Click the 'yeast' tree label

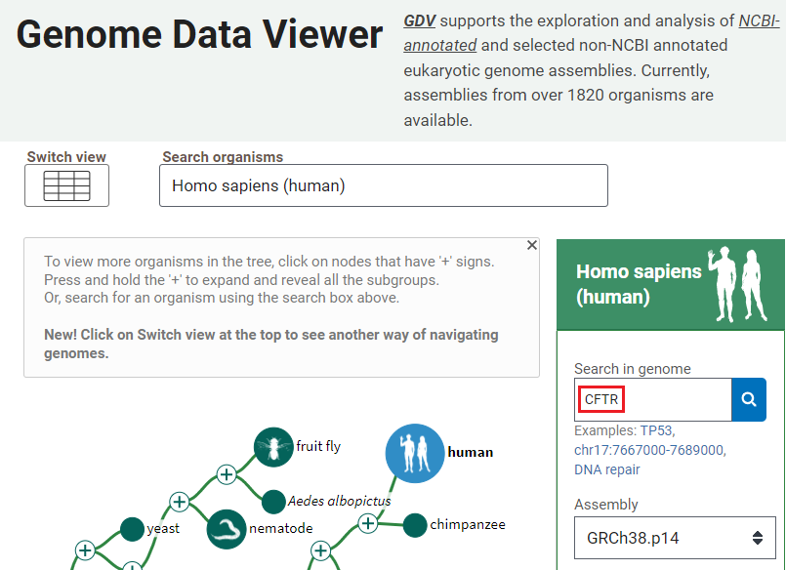(x=163, y=528)
